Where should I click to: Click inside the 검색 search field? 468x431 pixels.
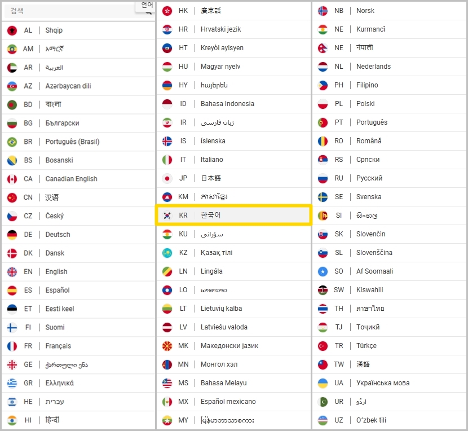(x=72, y=11)
